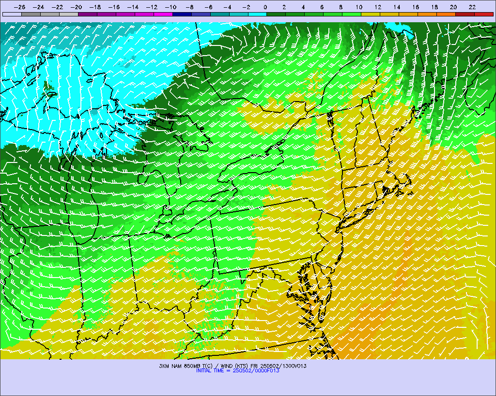Viewport: 496px width, 396px height.
Task: Click the "-16" scale label
Action: point(114,7)
